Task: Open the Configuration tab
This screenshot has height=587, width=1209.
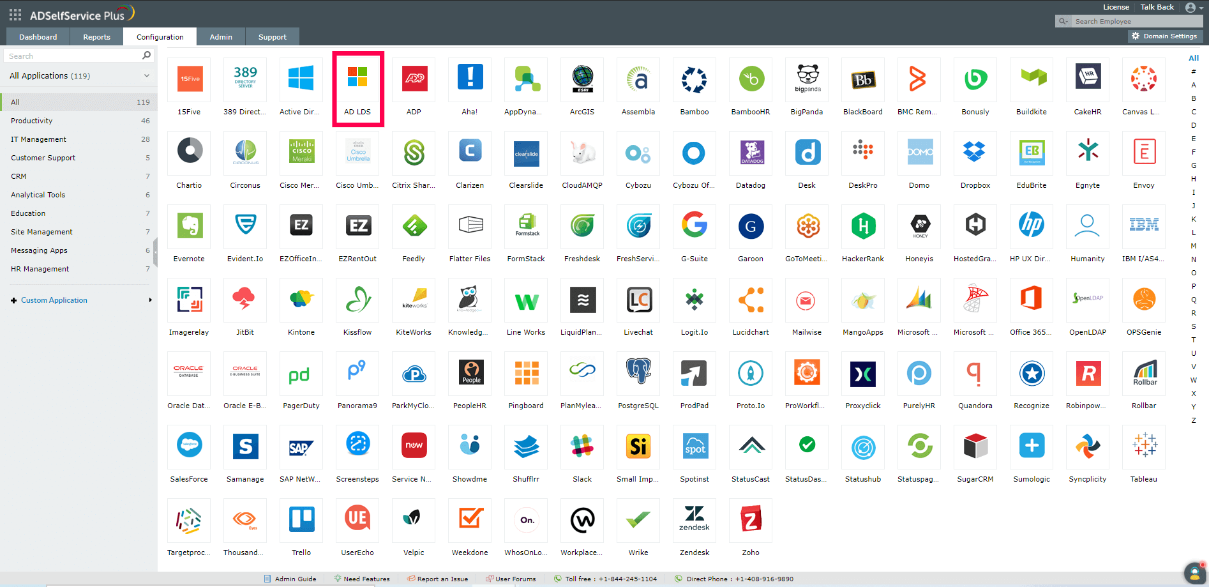Action: click(160, 37)
